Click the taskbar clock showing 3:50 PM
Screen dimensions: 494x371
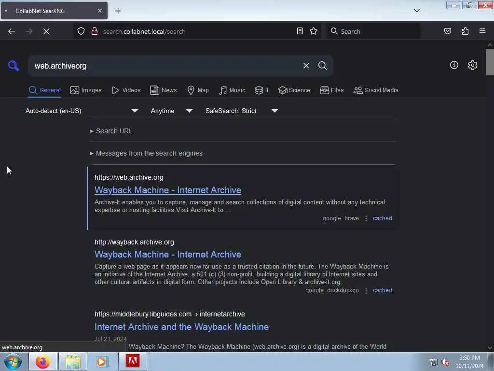(469, 362)
